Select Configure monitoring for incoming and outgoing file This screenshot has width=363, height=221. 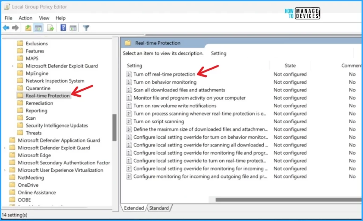(x=200, y=176)
